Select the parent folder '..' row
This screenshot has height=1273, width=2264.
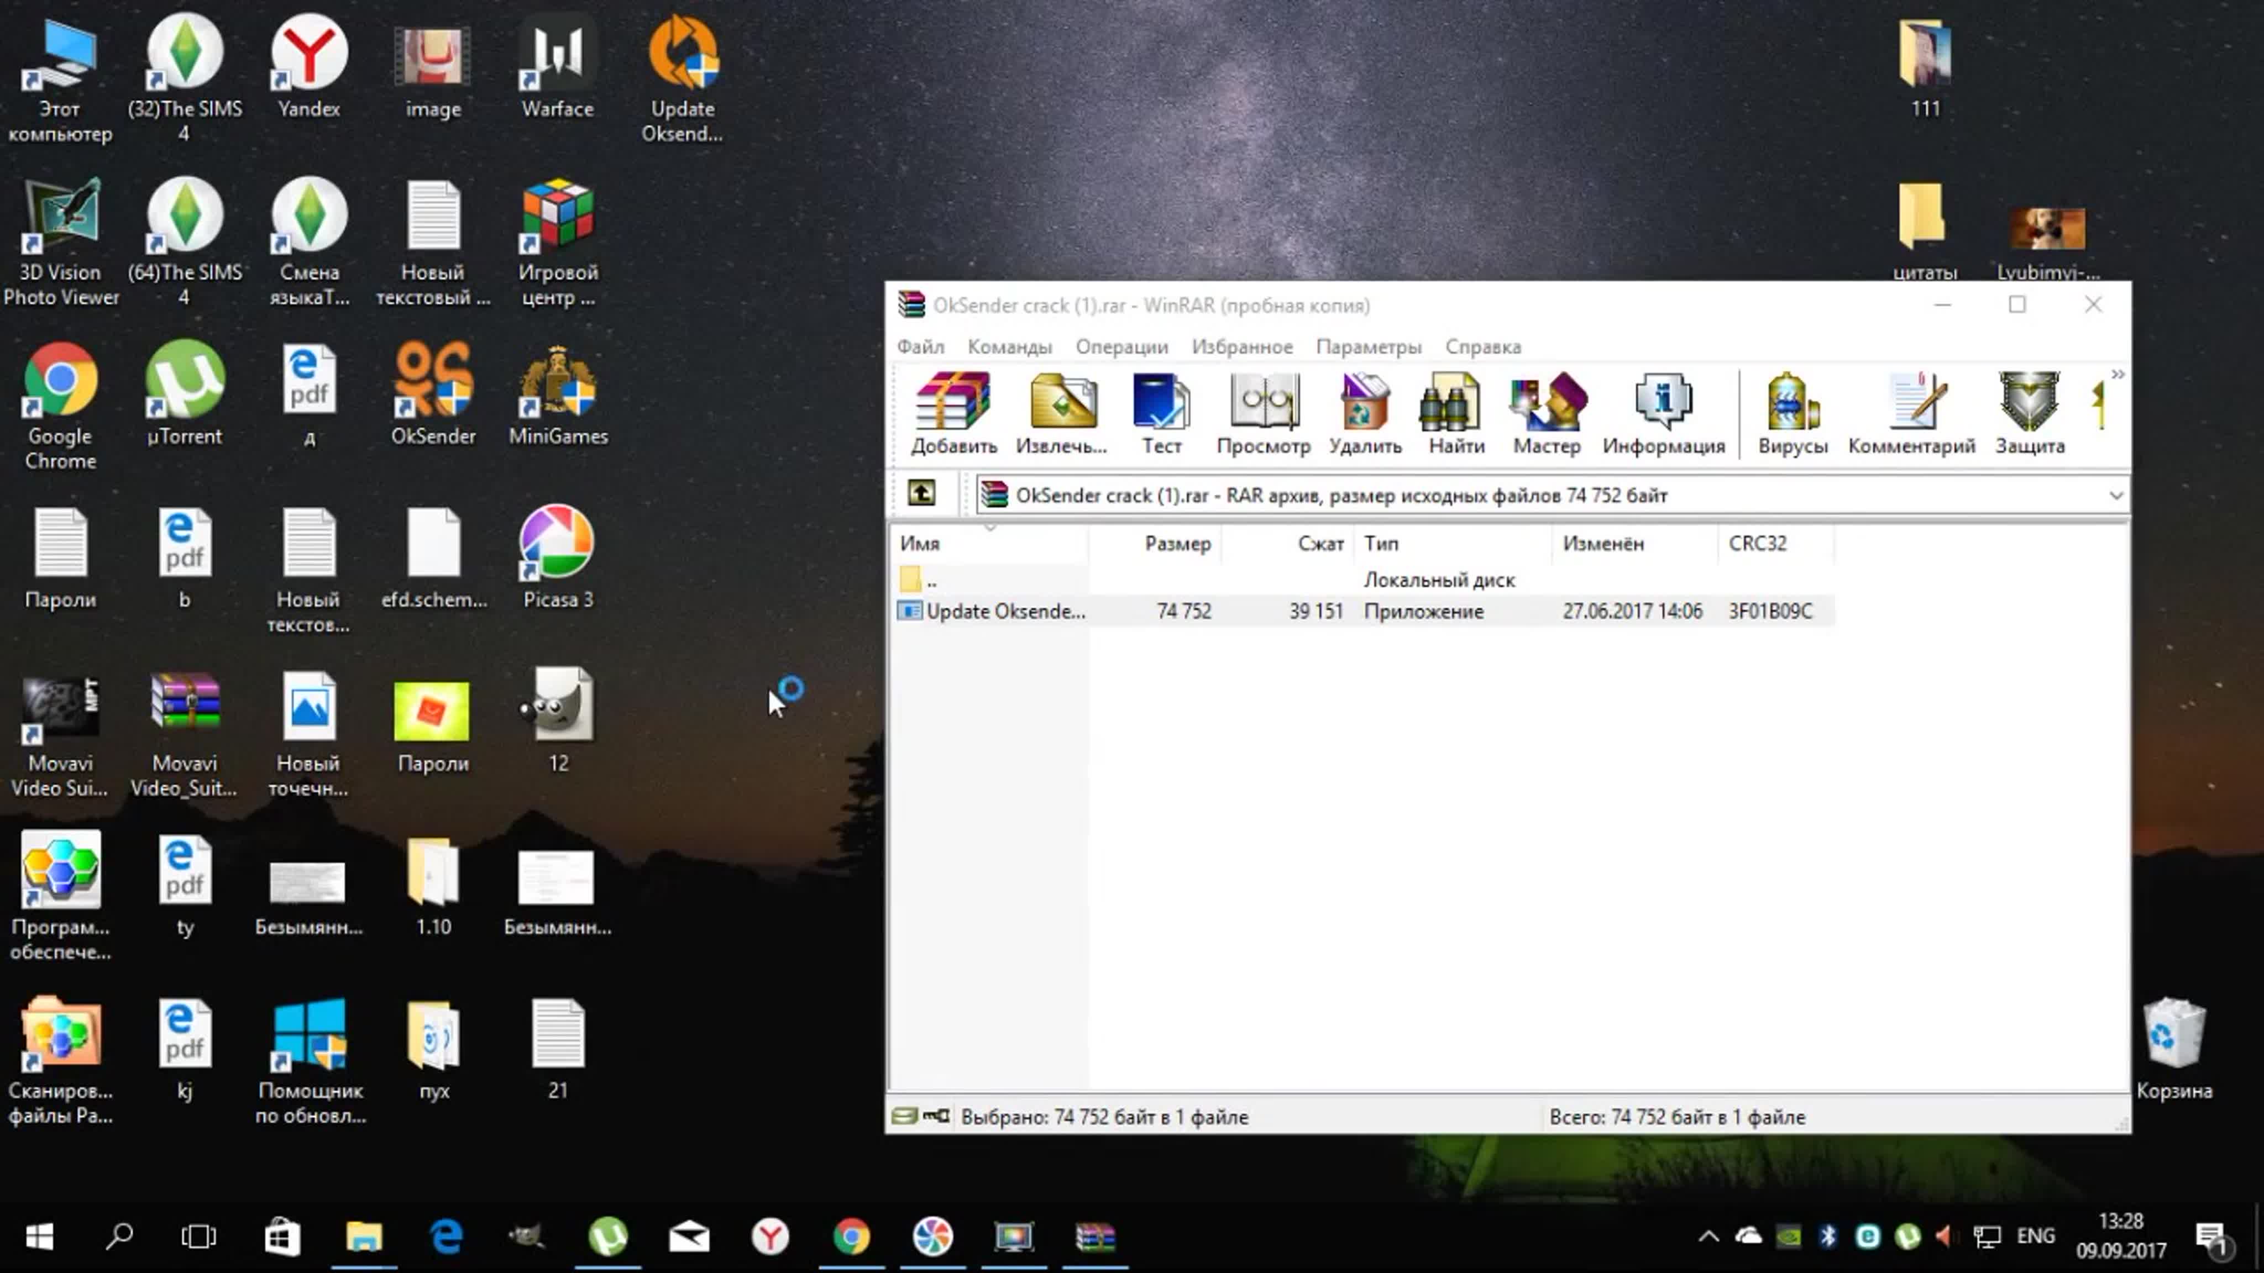[1363, 580]
